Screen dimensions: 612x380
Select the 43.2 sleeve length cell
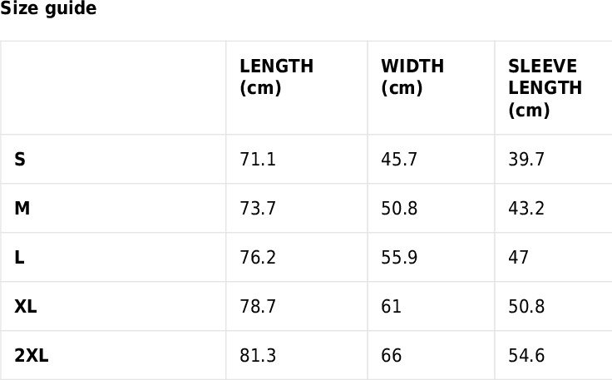[526, 209]
